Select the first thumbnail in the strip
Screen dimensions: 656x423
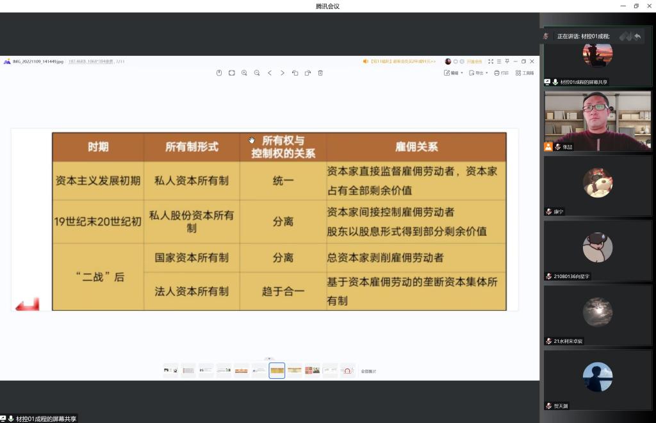pos(170,370)
